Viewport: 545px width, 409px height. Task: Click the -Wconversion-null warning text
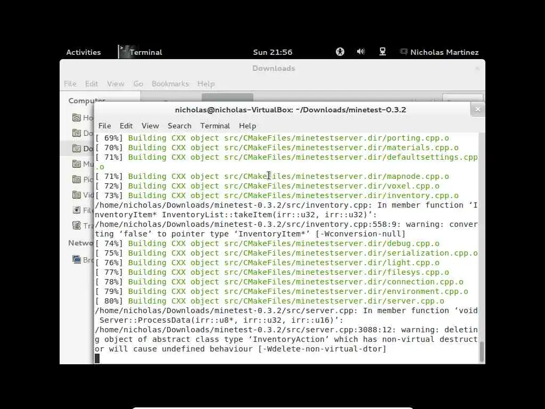[360, 234]
